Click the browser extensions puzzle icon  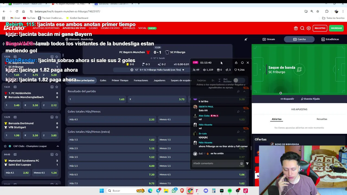pyautogui.click(x=327, y=11)
